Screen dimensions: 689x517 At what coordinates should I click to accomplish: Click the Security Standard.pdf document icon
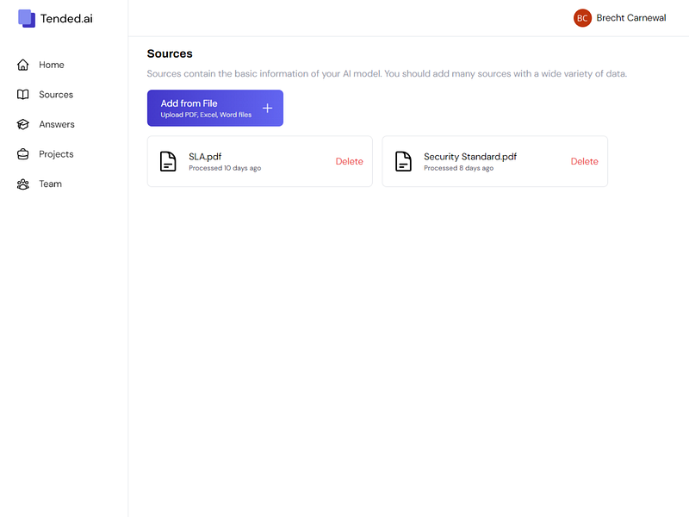403,161
